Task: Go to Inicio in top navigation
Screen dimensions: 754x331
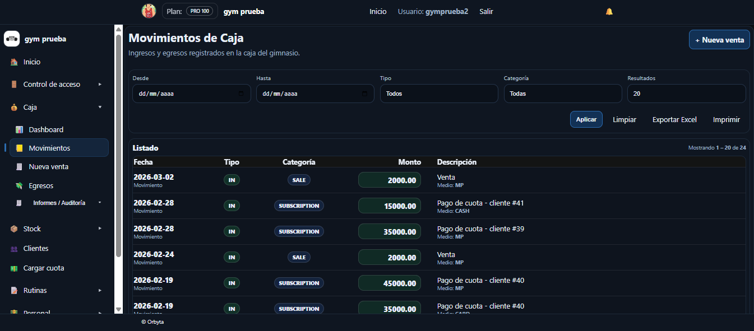Action: (378, 11)
